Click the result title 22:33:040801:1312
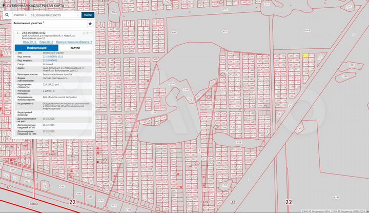 click(33, 32)
